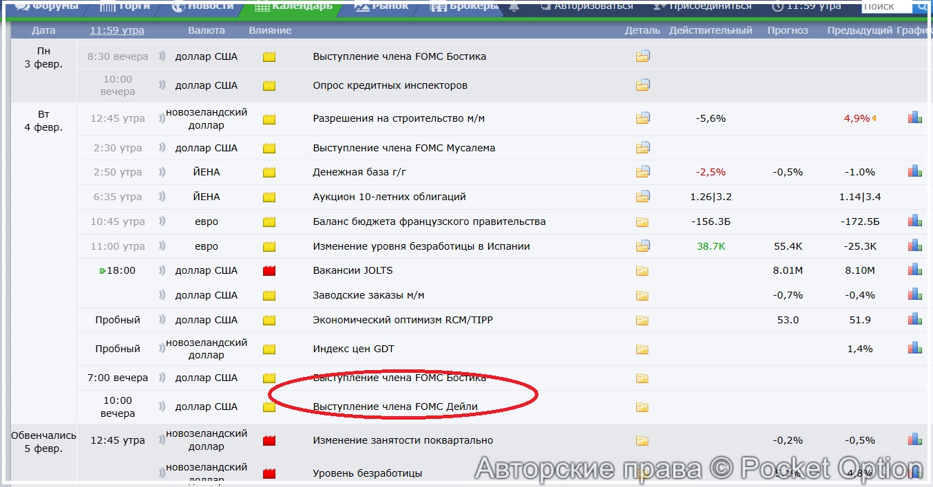This screenshot has width=933, height=487.
Task: Toggle sound alert for 8:30 вечера event
Action: coord(162,56)
